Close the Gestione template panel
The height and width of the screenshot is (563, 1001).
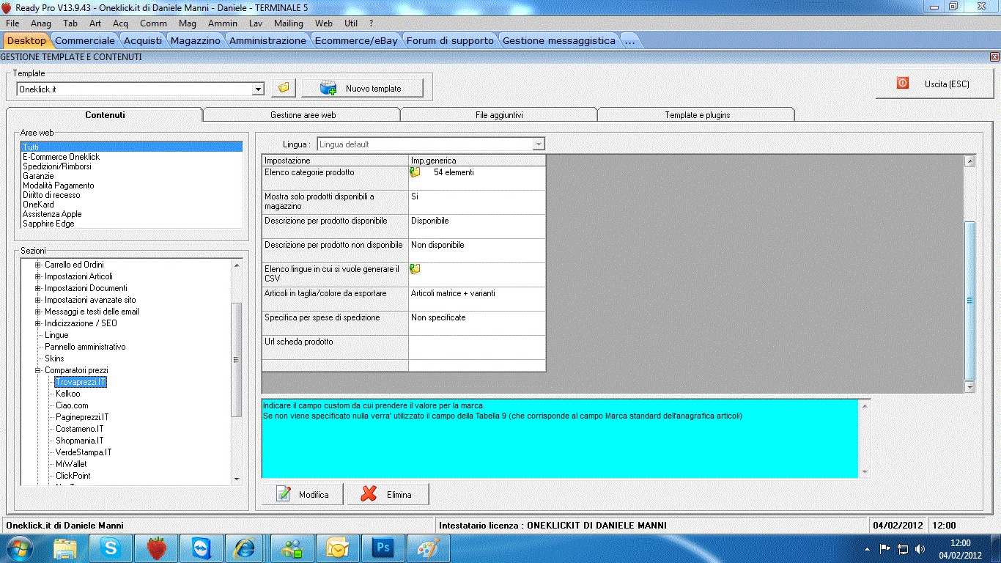click(x=994, y=56)
